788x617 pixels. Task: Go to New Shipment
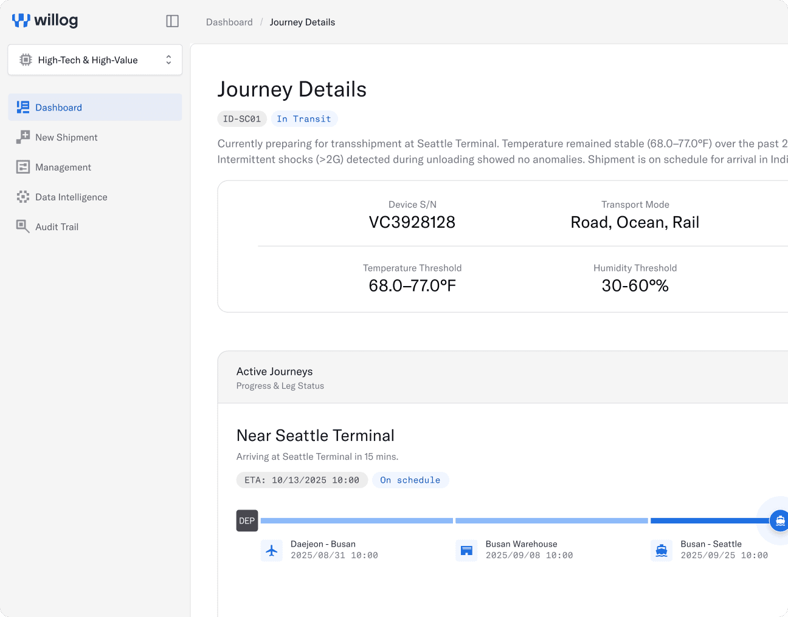pyautogui.click(x=66, y=137)
